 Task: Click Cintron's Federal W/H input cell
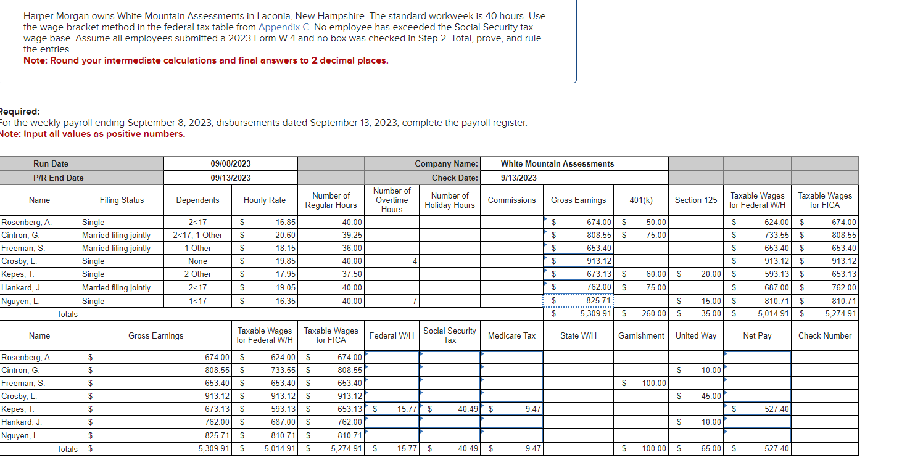click(x=392, y=370)
